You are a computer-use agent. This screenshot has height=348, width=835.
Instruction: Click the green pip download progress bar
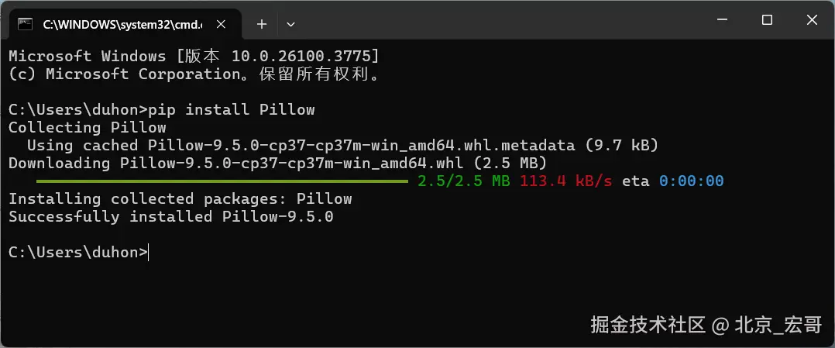click(x=222, y=181)
